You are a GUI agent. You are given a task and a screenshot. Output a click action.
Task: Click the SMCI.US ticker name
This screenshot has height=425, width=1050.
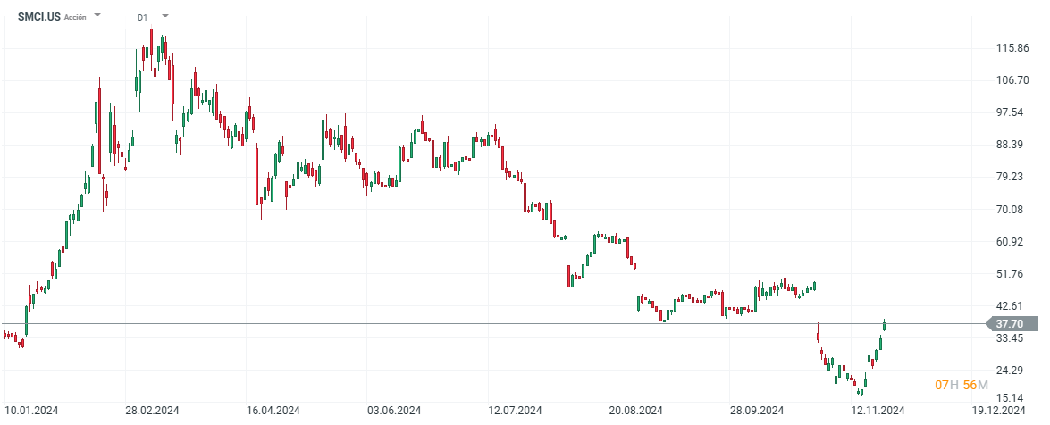38,17
